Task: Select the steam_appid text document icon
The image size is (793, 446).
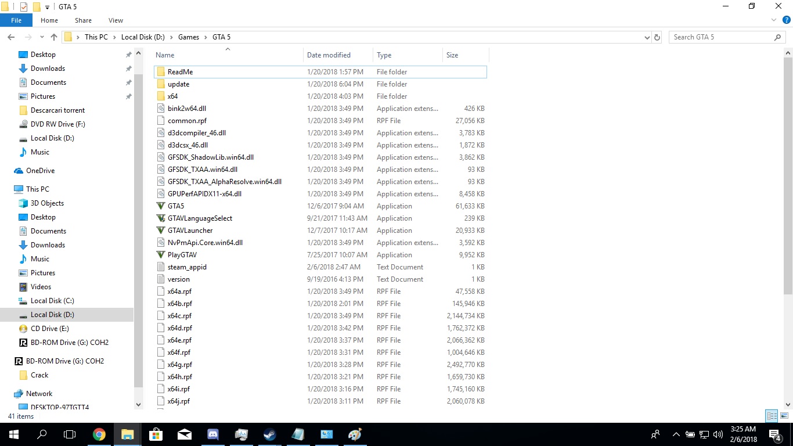Action: coord(161,267)
